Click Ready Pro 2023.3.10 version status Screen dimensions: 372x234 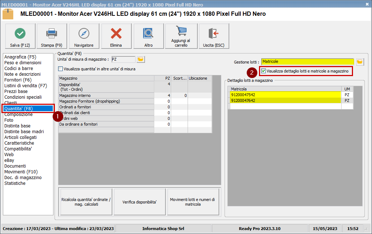point(260,229)
